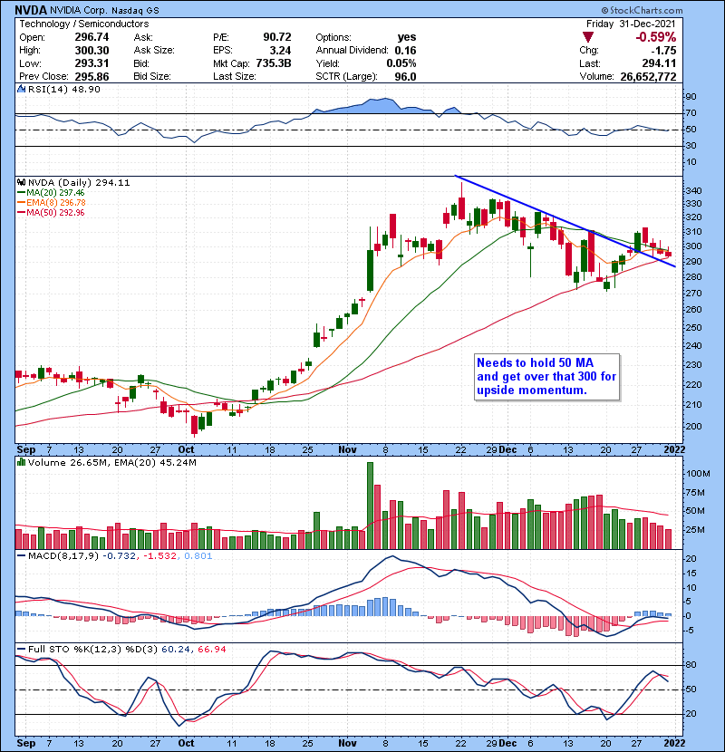725x752 pixels.
Task: Click the MACD value -0.732
Action: point(119,556)
